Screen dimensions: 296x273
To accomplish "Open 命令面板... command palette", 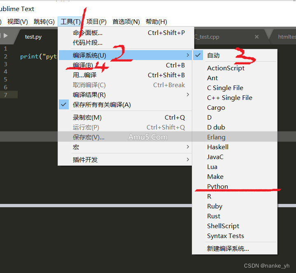I will (x=88, y=33).
